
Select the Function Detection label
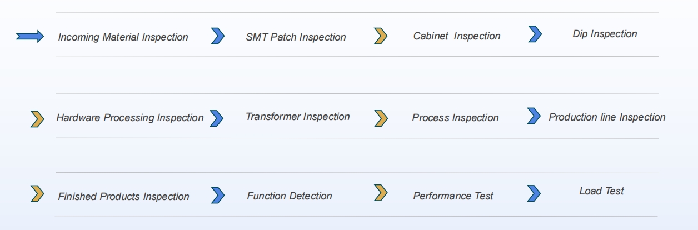[289, 196]
